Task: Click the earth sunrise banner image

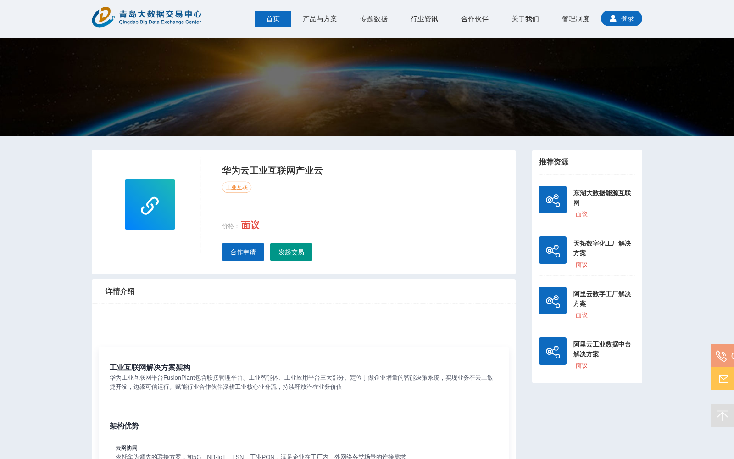Action: (367, 87)
